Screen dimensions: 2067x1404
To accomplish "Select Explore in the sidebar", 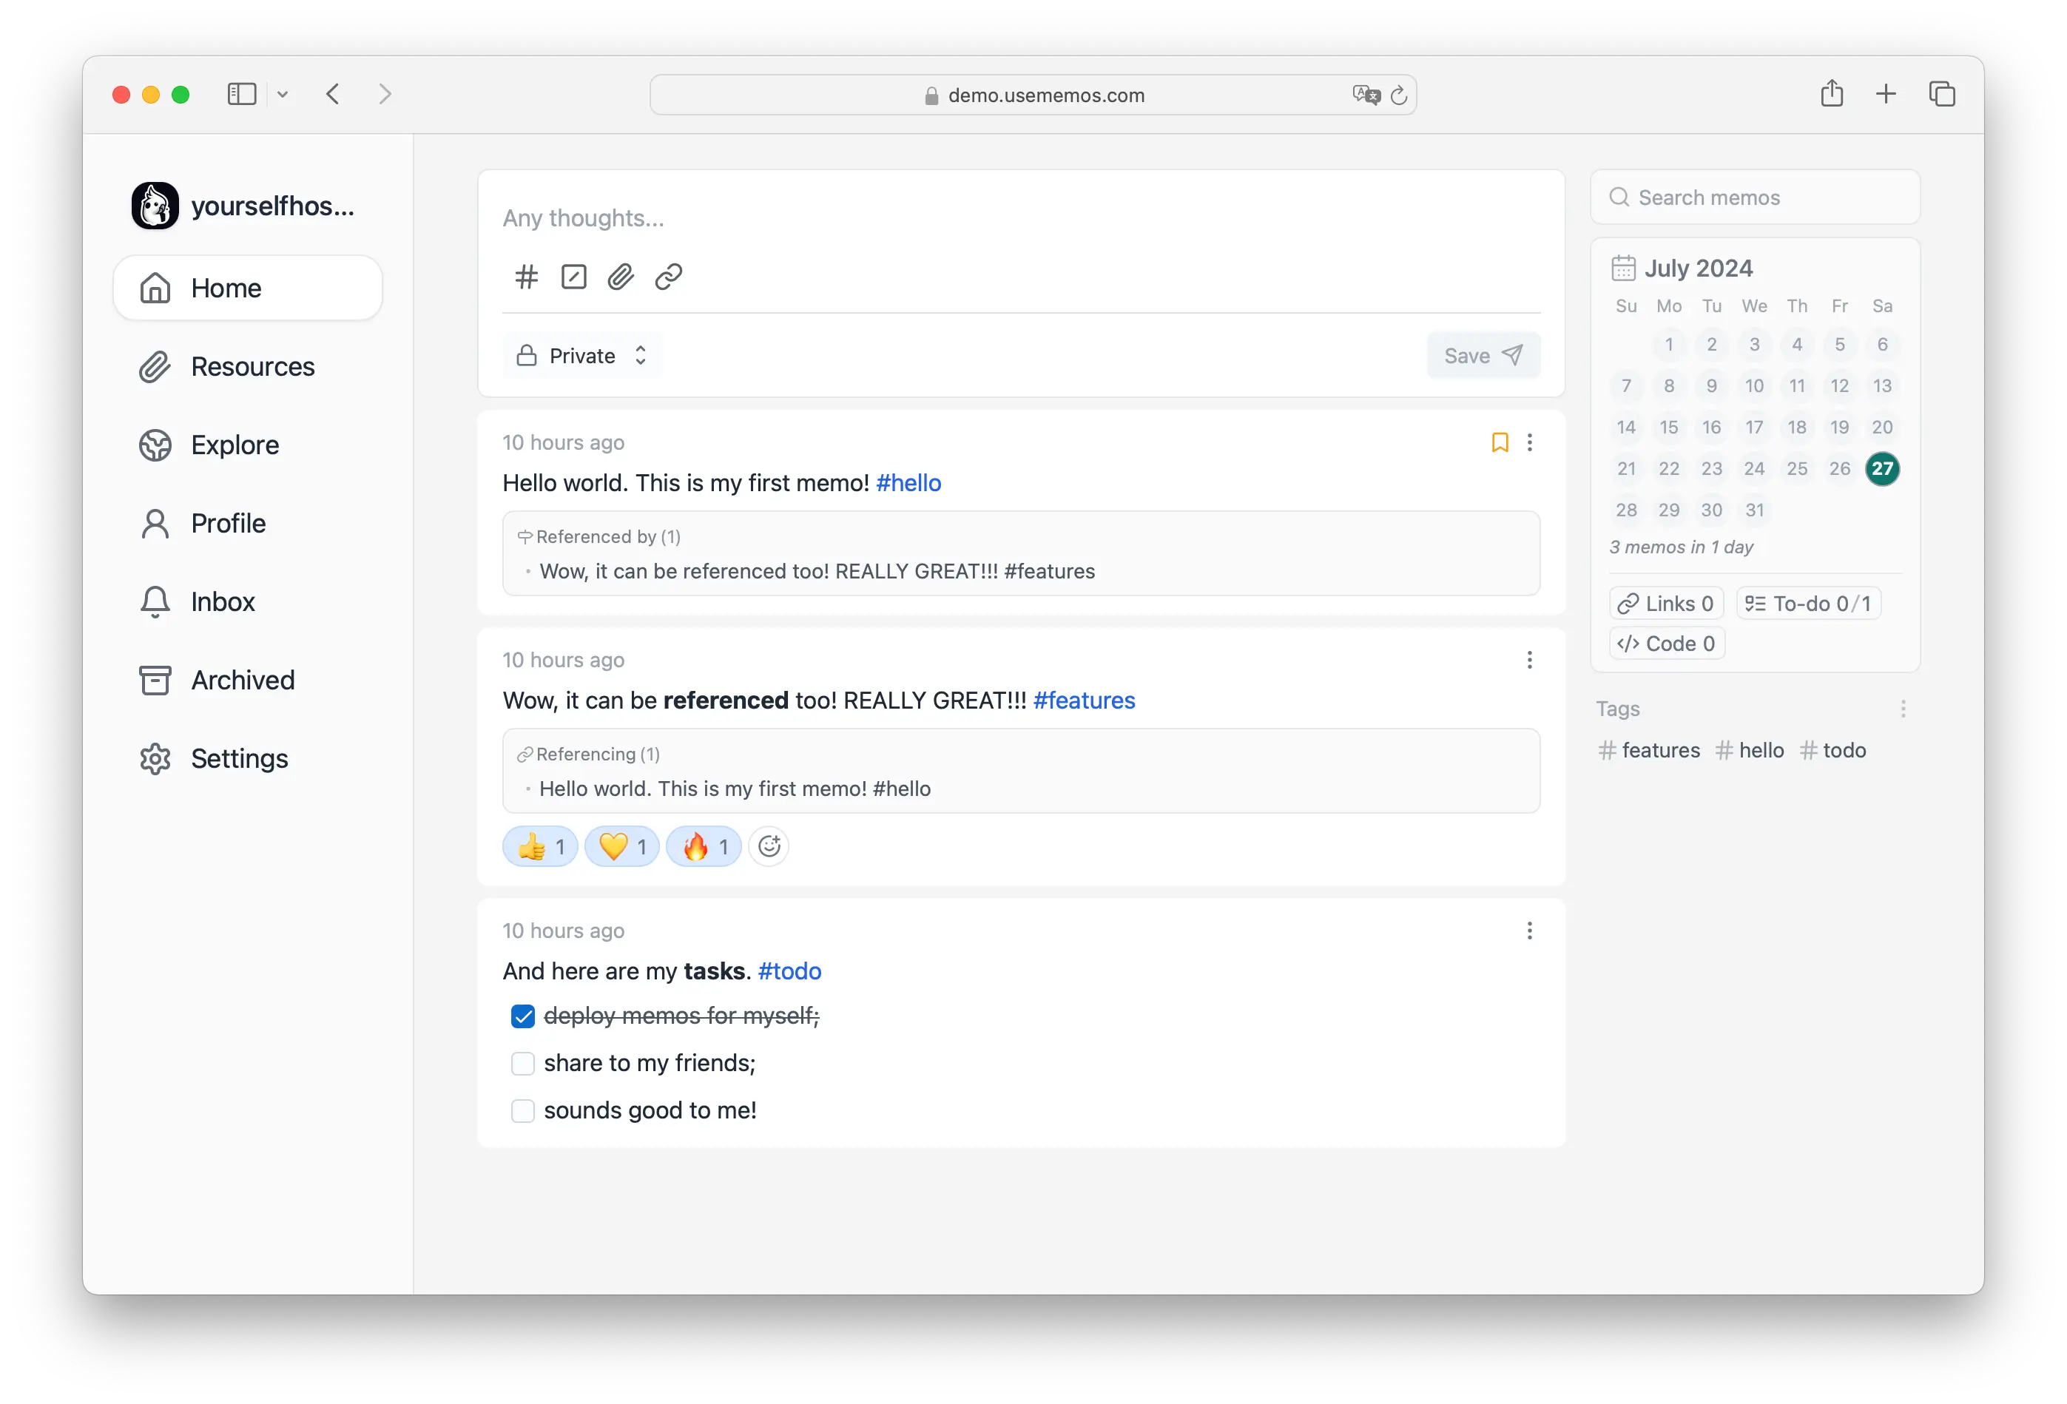I will pyautogui.click(x=233, y=445).
